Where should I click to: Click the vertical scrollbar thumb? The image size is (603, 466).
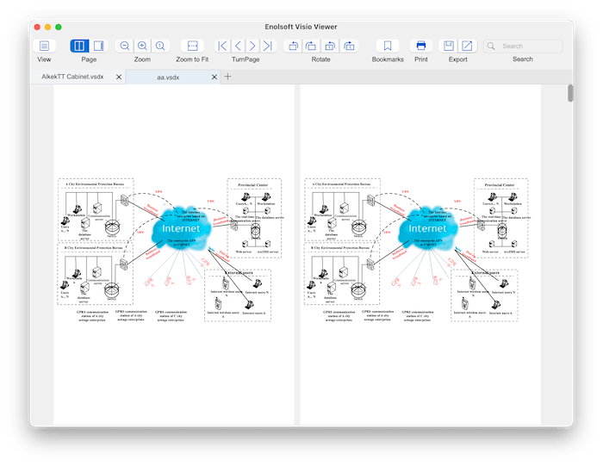(570, 93)
